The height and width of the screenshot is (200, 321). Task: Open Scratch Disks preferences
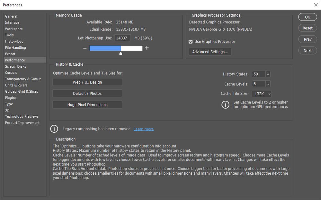coord(25,66)
